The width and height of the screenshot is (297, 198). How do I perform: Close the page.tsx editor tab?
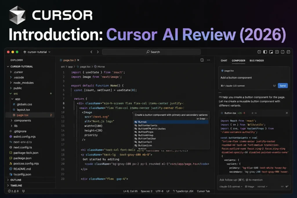point(78,60)
